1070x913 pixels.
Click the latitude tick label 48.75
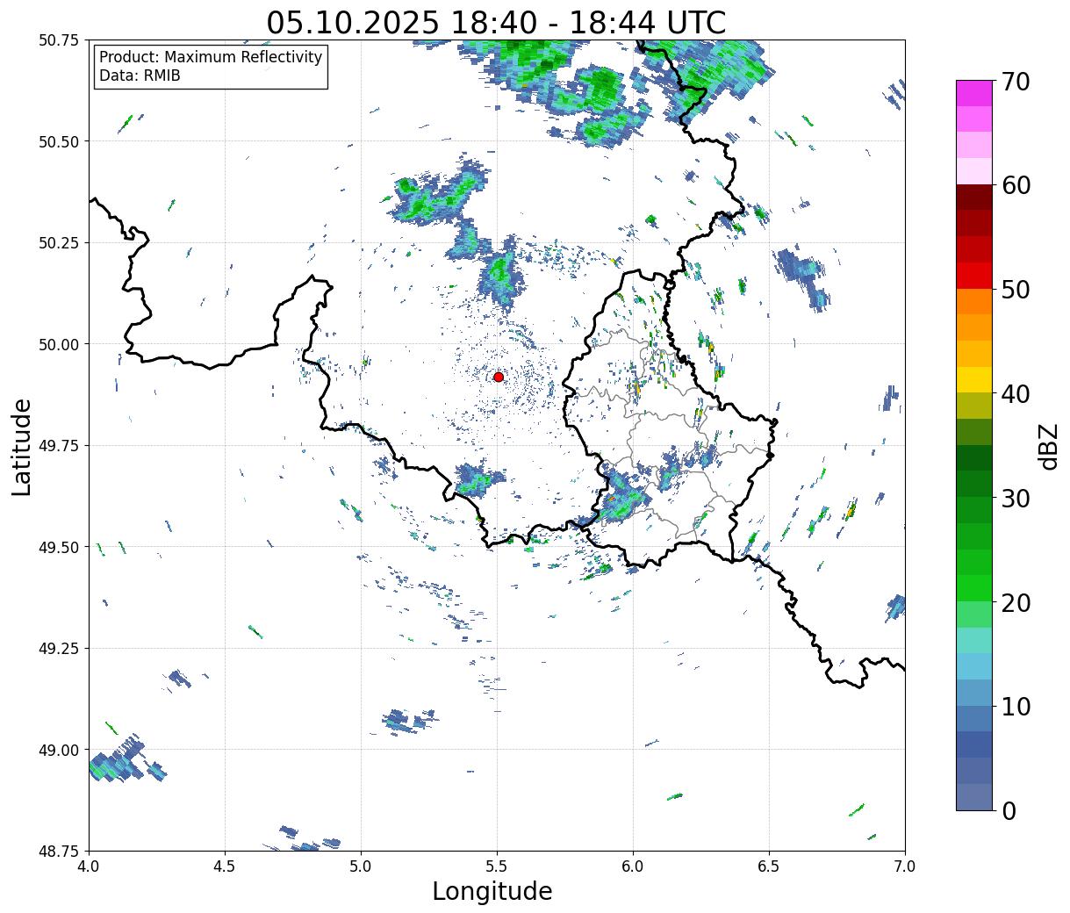point(59,852)
